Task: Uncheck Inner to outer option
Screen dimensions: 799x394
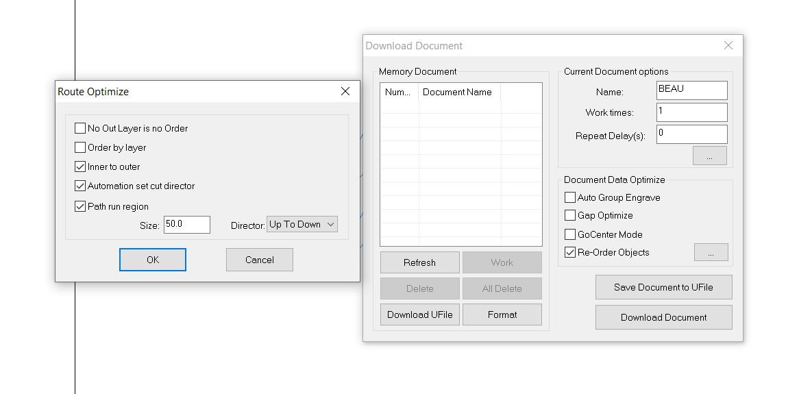Action: [80, 167]
